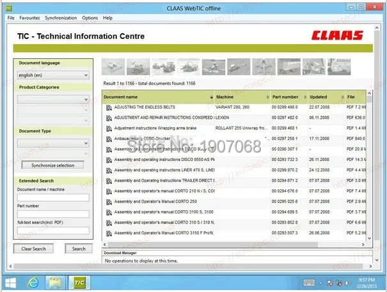Select the second product category thumbnail

tap(138, 66)
